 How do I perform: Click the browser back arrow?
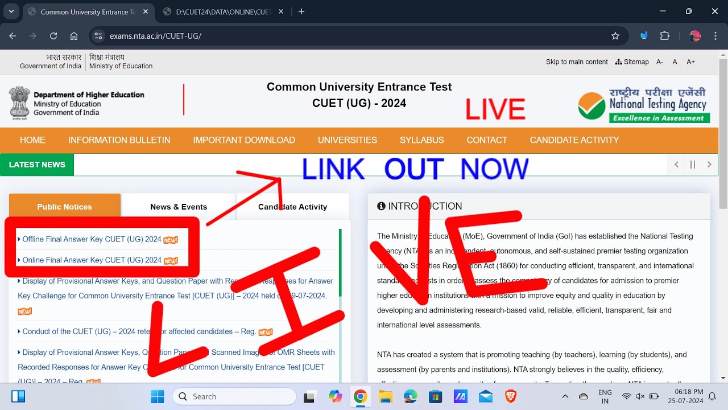13,36
